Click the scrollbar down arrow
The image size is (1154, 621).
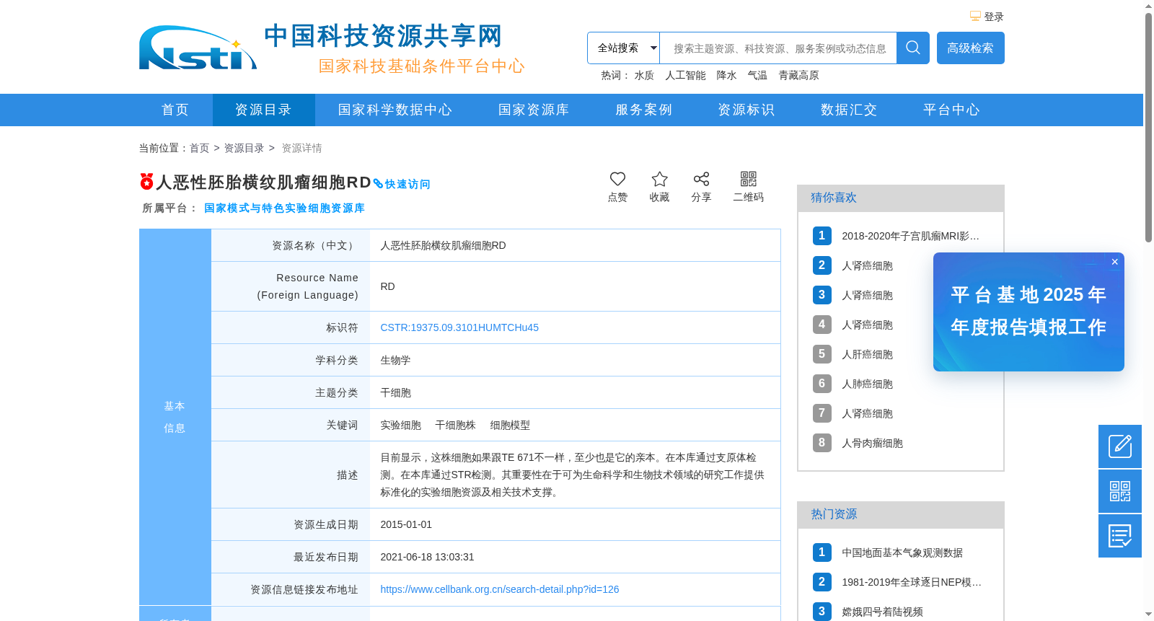click(1148, 615)
